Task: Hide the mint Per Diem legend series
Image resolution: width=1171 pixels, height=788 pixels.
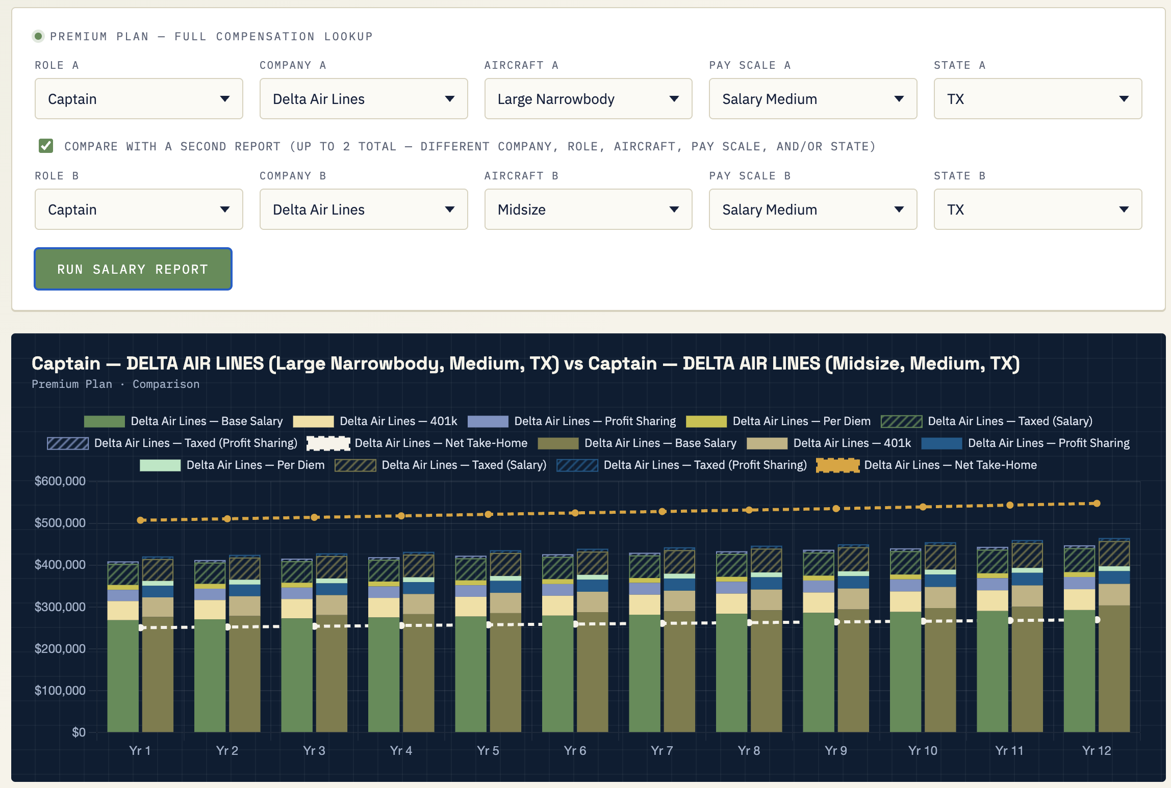Action: 160,465
